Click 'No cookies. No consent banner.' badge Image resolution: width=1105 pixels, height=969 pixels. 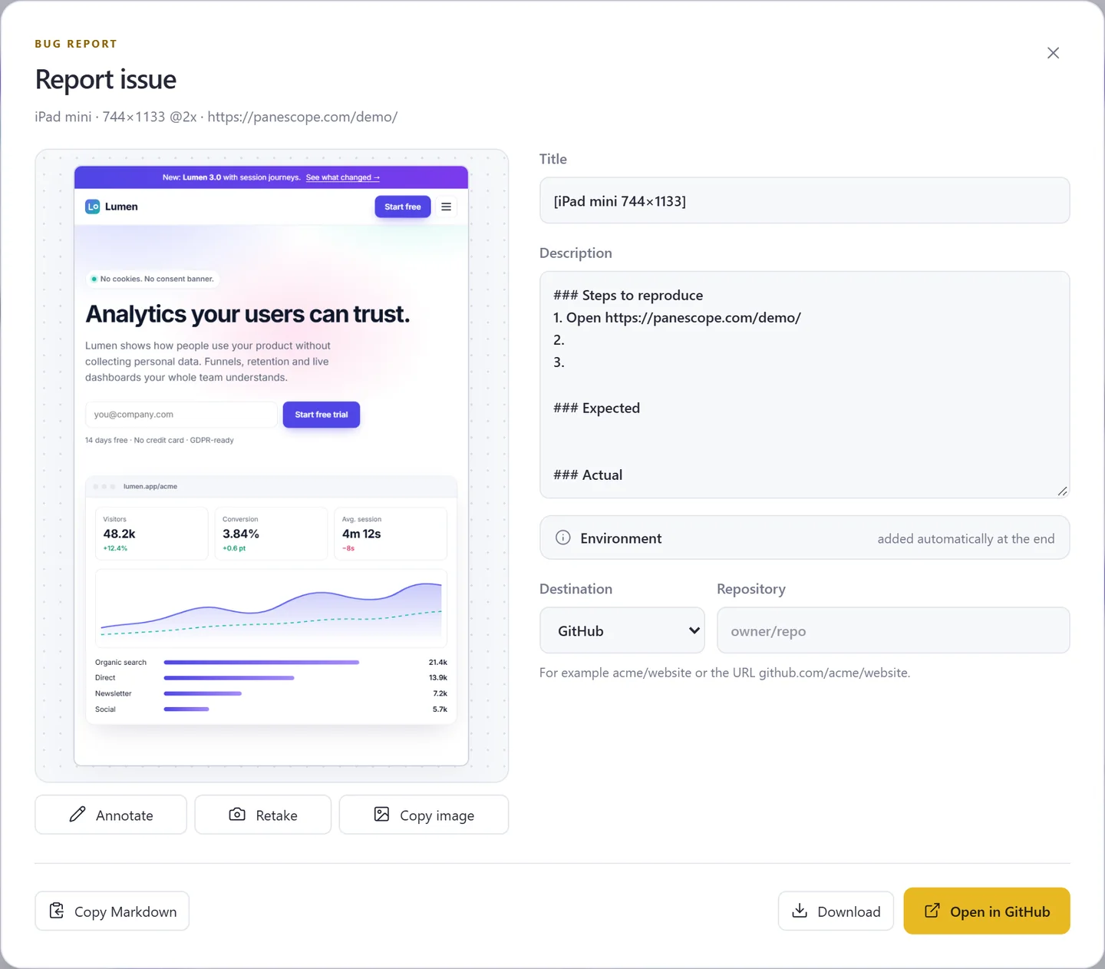coord(153,279)
